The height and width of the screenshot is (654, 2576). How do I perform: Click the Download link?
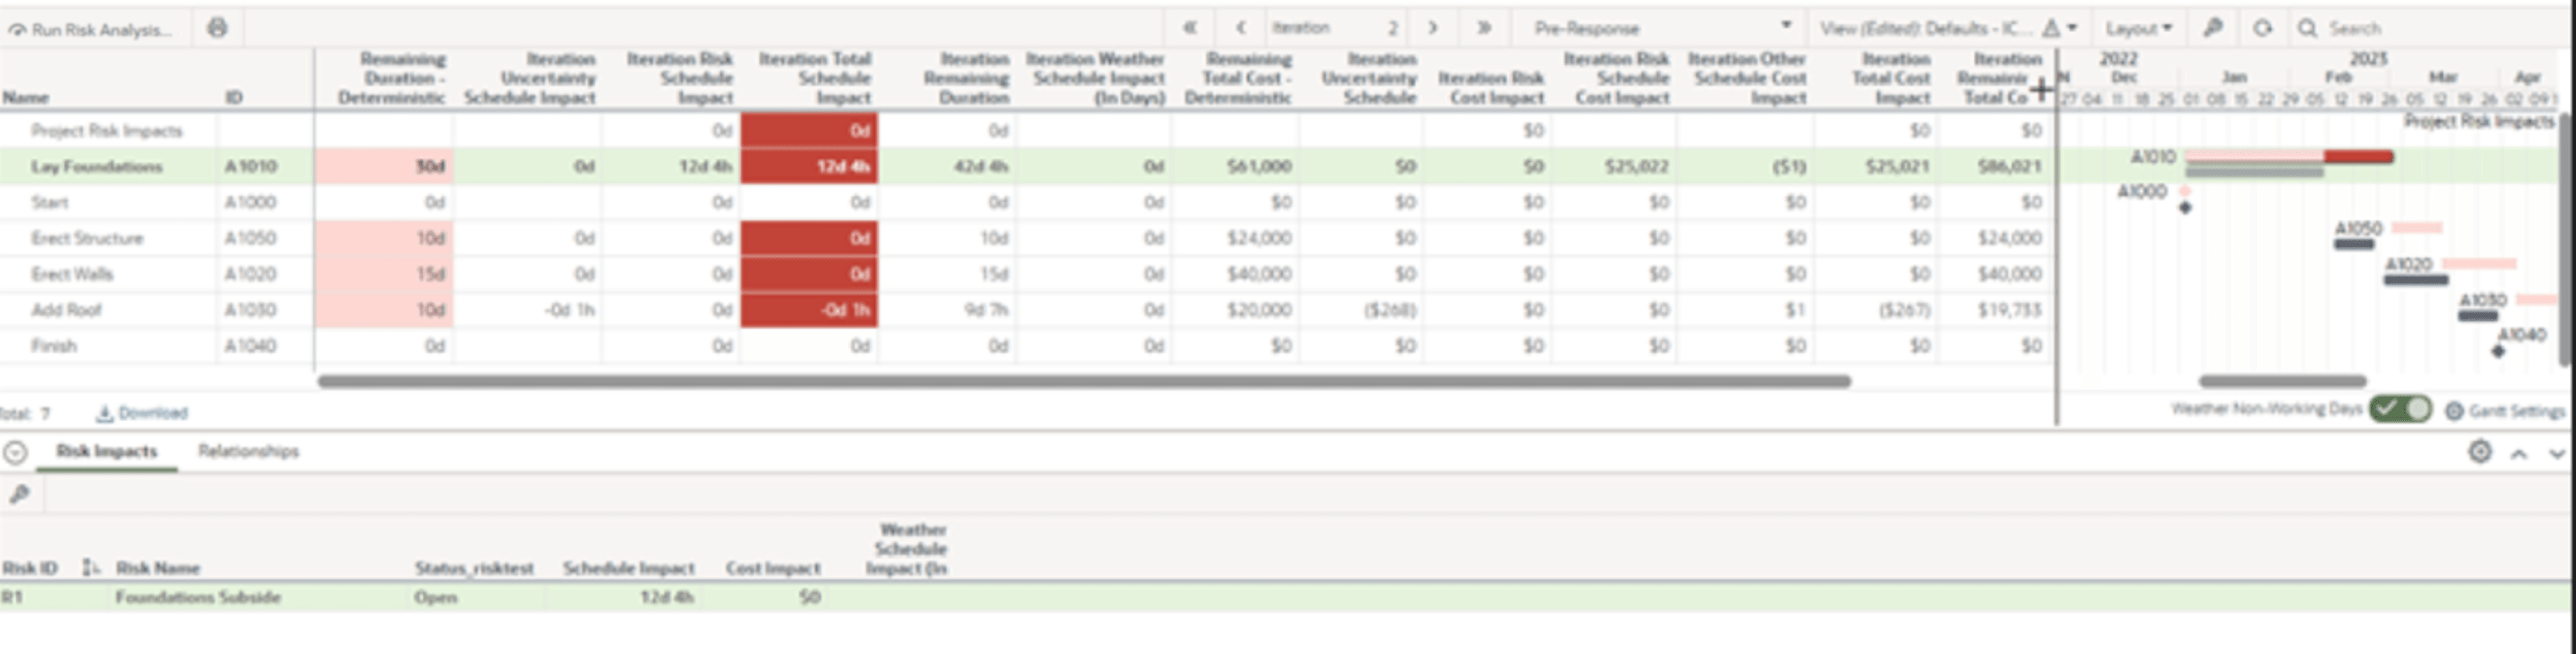(142, 413)
